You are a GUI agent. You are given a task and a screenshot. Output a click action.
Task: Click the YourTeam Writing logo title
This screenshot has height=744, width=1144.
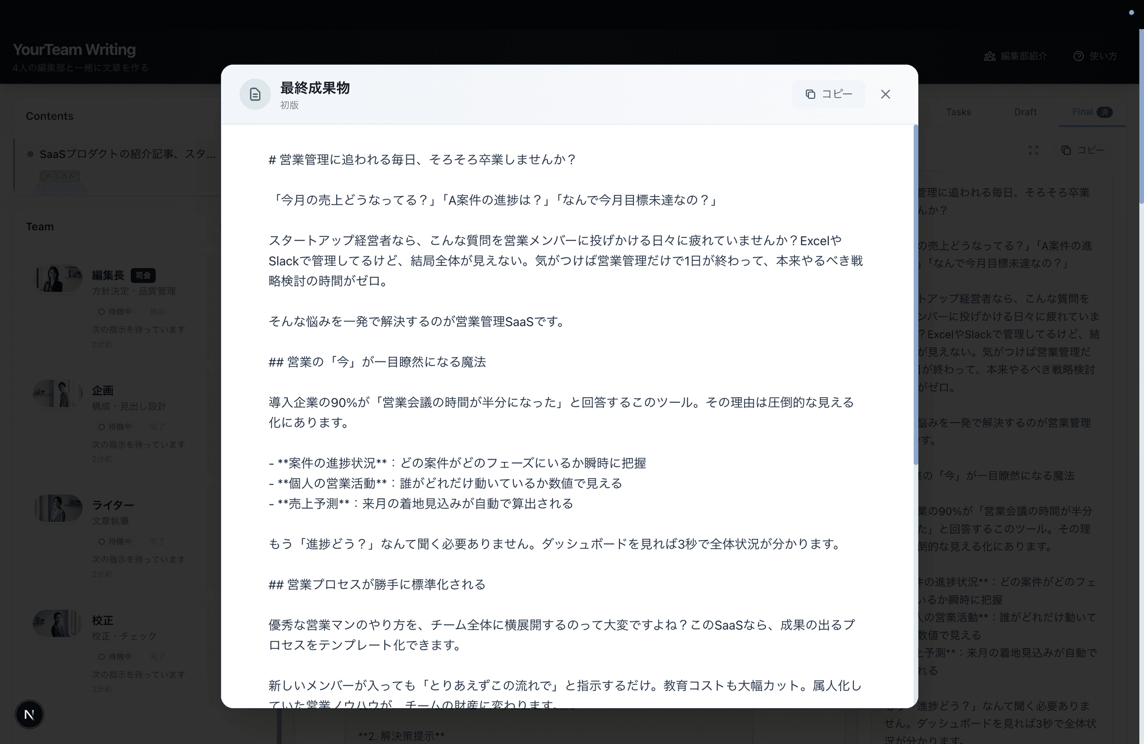pos(74,49)
